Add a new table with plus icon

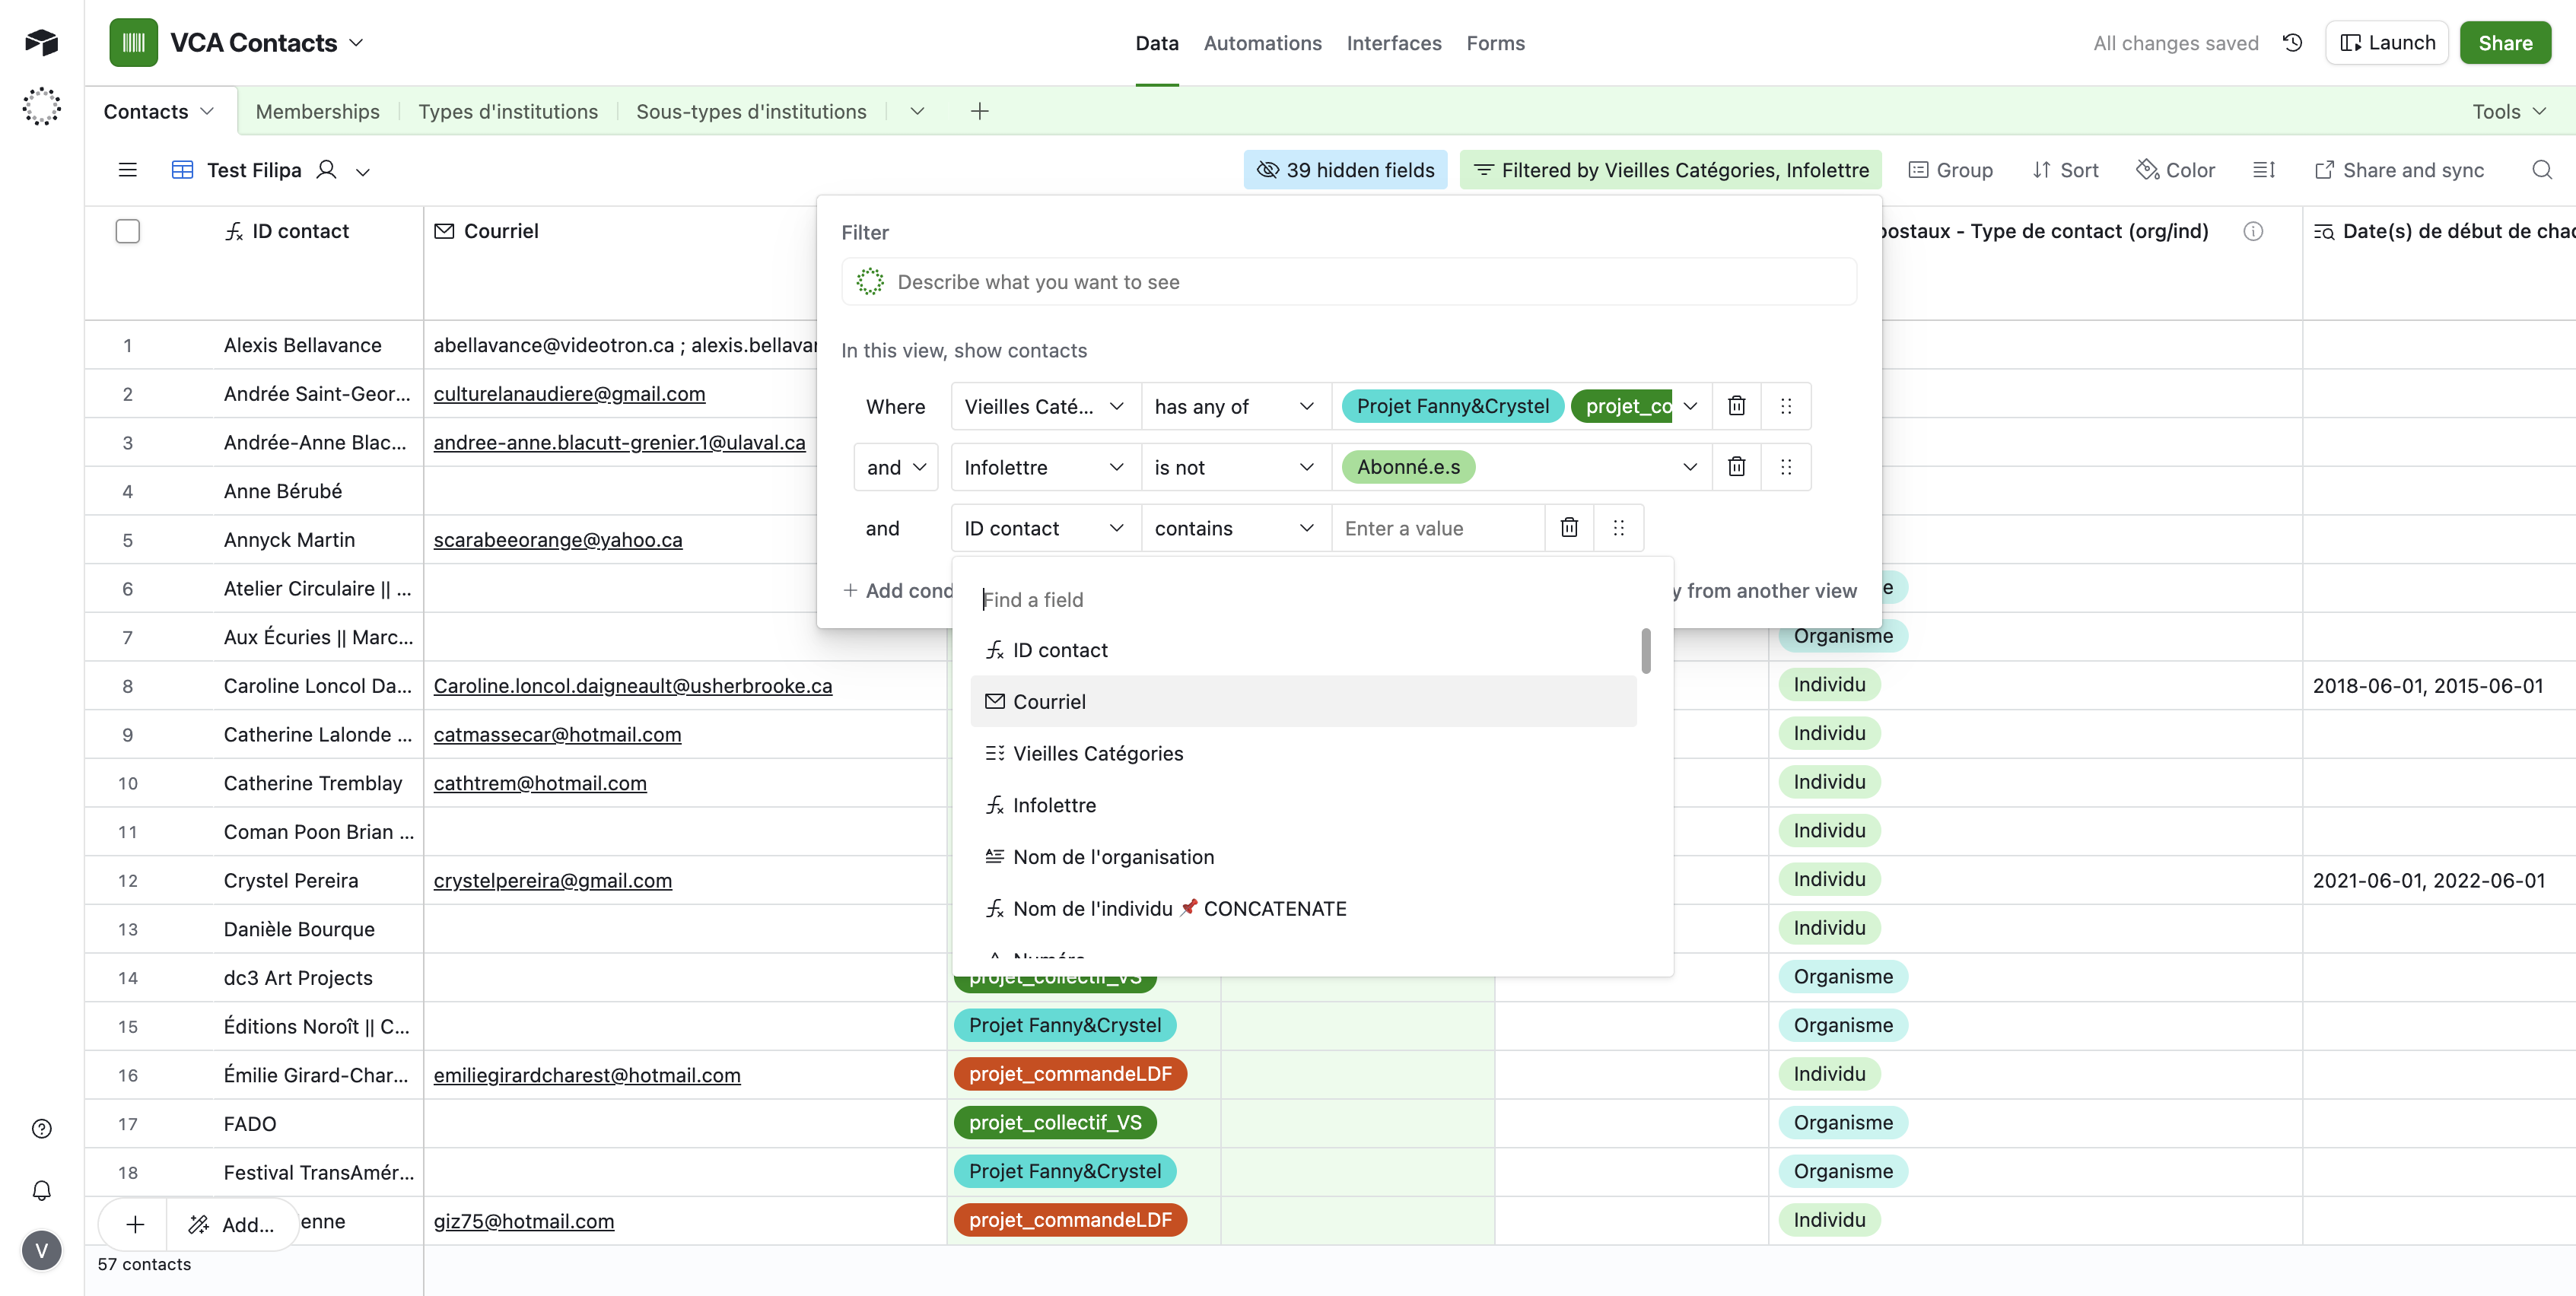(x=979, y=111)
